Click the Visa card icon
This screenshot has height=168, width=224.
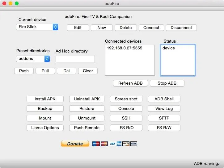112,144
